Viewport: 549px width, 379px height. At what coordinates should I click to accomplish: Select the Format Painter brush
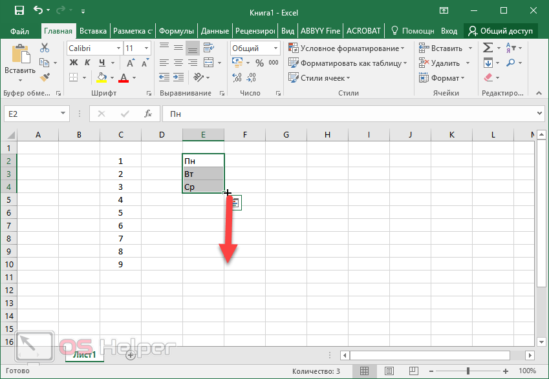coord(45,77)
